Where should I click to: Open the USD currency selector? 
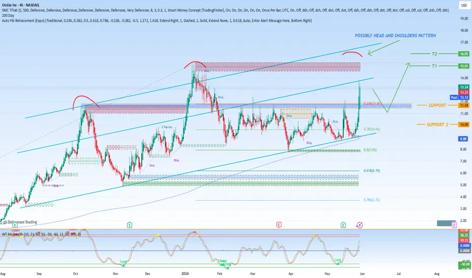[x=463, y=6]
